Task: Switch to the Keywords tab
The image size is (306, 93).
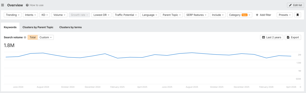Action: (10, 27)
